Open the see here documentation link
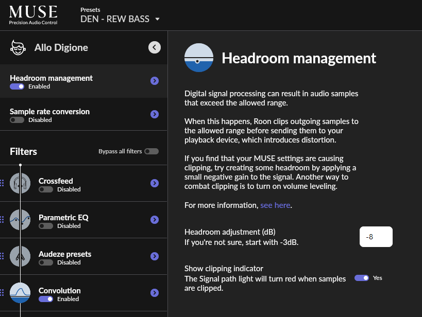 (x=275, y=205)
